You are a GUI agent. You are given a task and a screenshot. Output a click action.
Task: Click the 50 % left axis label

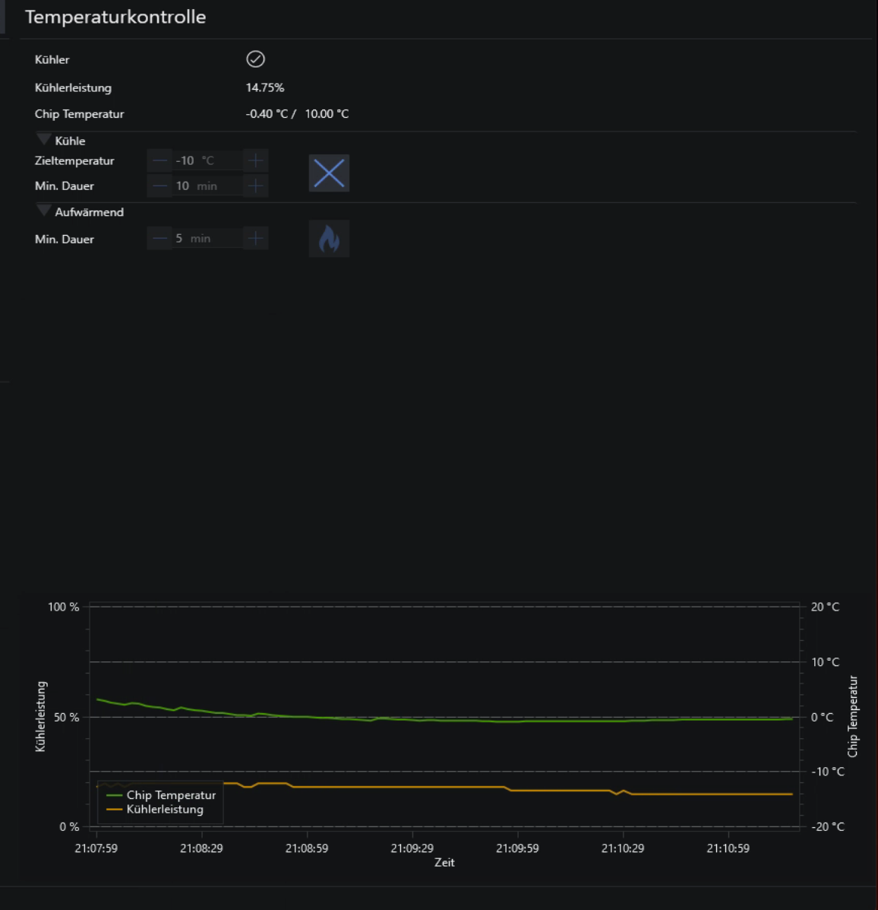[66, 718]
